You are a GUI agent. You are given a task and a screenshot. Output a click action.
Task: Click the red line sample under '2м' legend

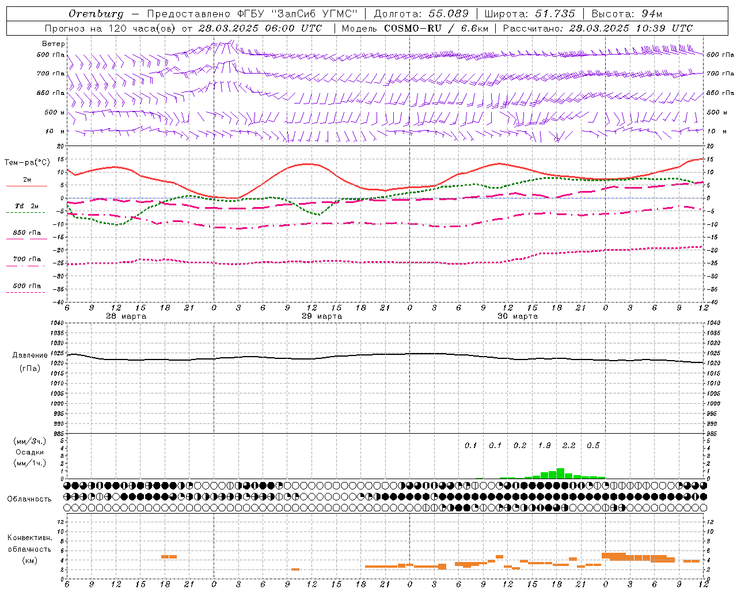click(26, 186)
